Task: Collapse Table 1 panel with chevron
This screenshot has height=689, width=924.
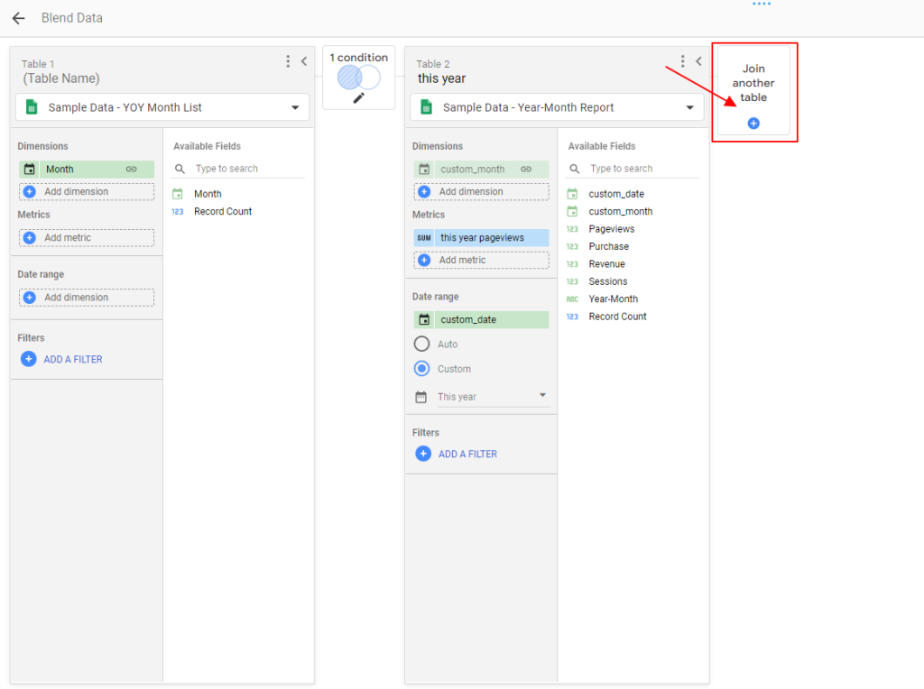Action: pyautogui.click(x=304, y=61)
